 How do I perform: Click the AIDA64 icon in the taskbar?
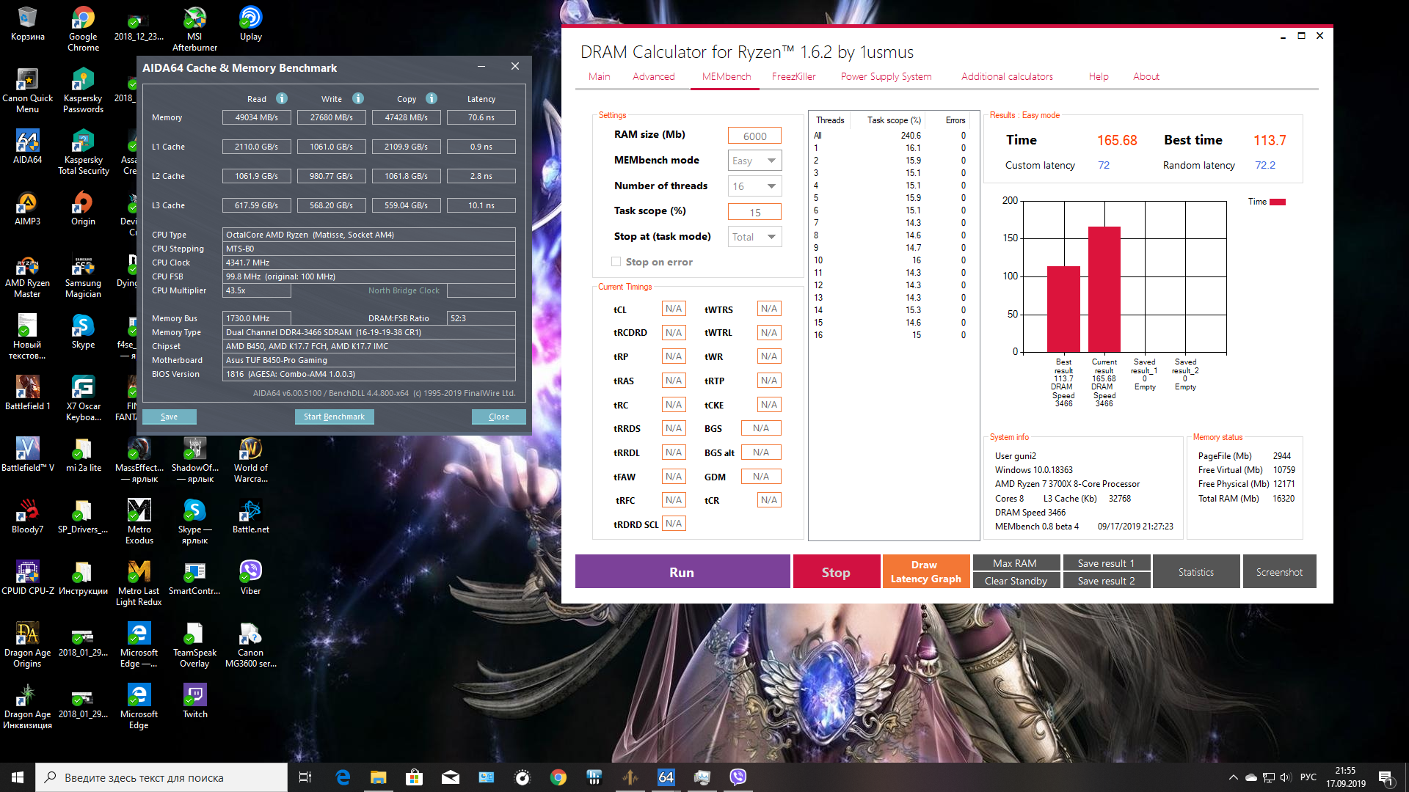tap(666, 777)
